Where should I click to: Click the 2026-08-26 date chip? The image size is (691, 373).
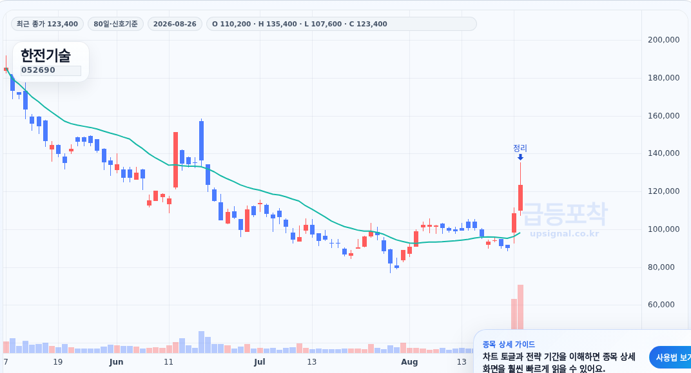point(175,24)
